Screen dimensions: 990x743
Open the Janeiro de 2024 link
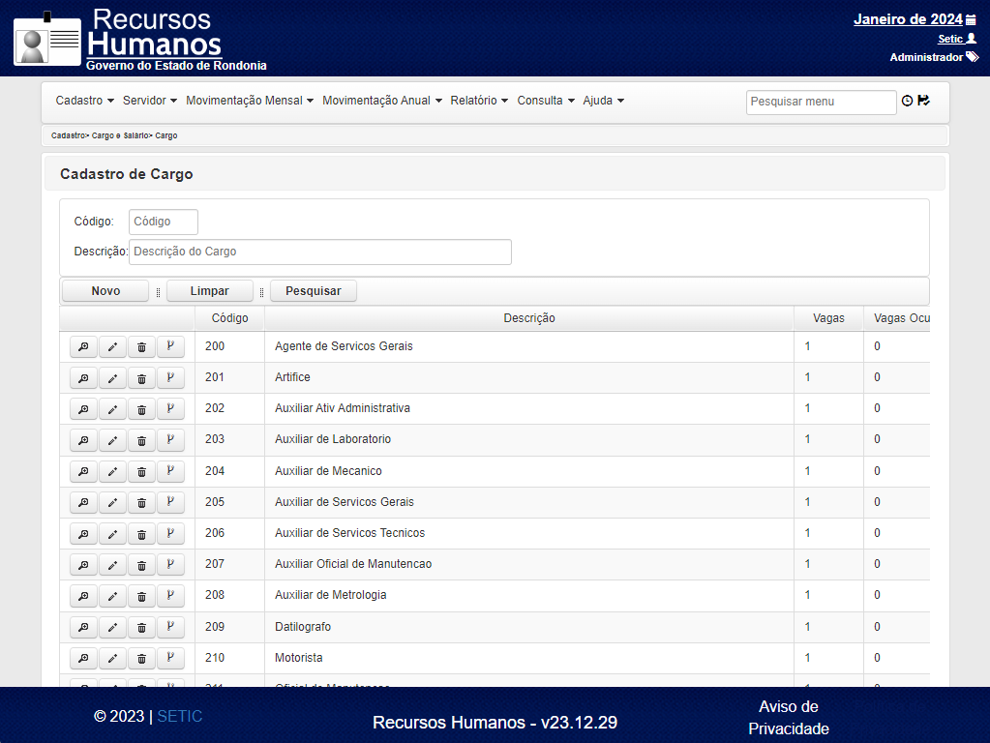coord(908,19)
